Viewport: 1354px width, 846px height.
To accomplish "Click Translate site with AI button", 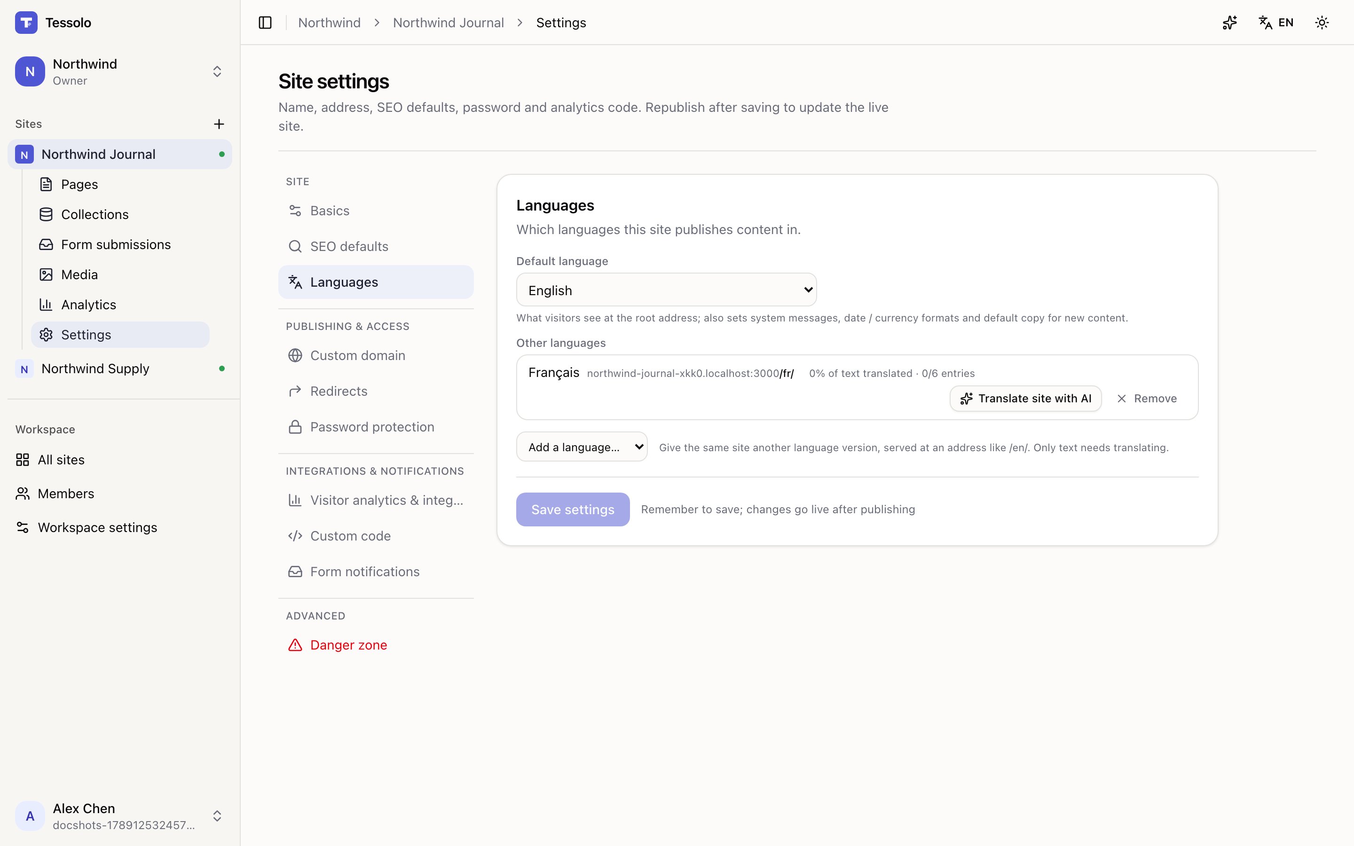I will click(1025, 399).
